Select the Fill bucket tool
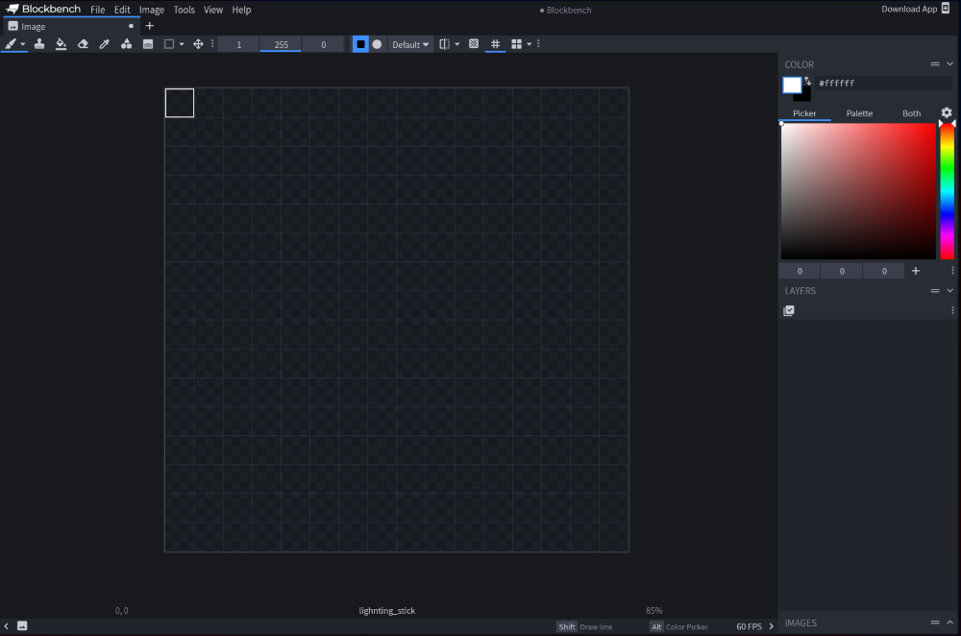 [x=61, y=44]
